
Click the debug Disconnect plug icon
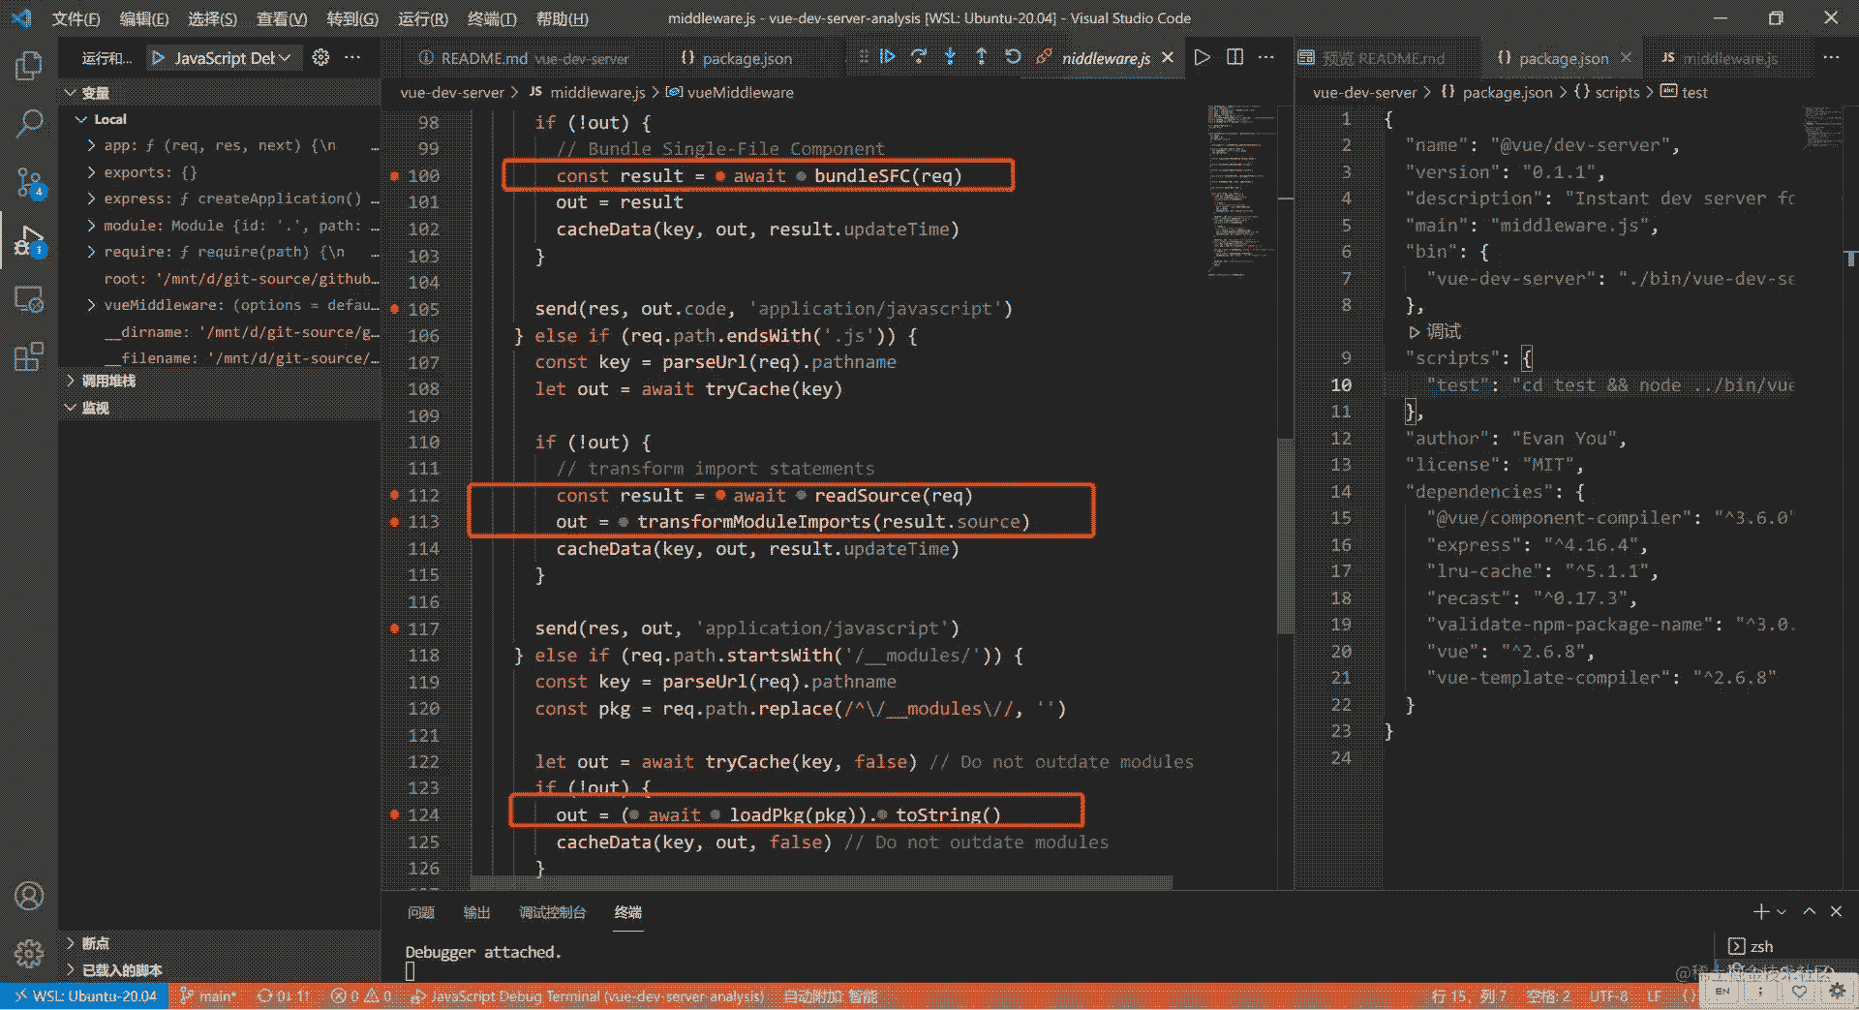(x=1044, y=57)
